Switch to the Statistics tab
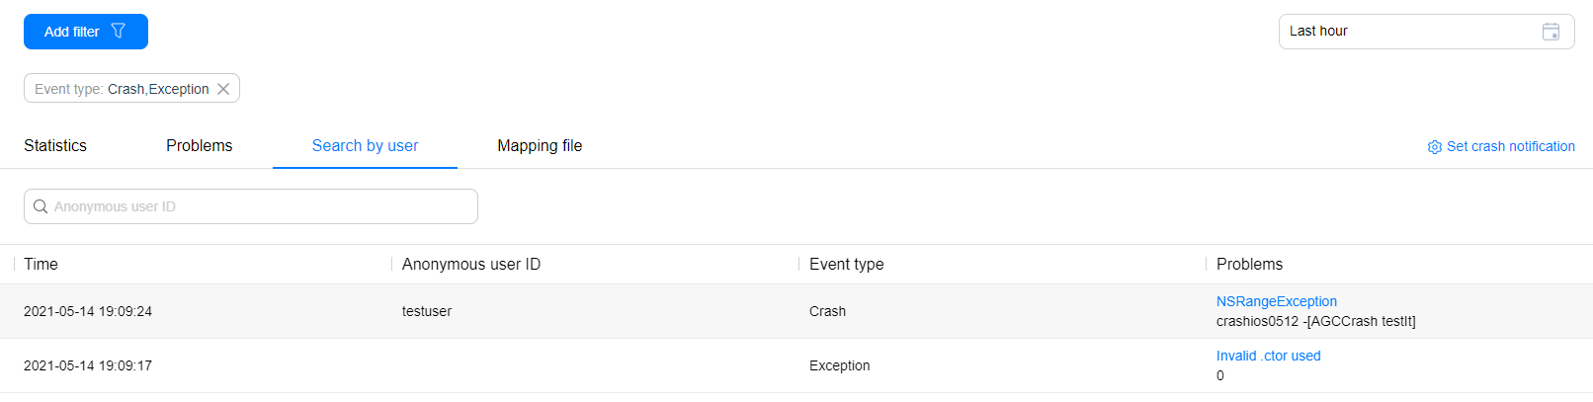Image resolution: width=1593 pixels, height=402 pixels. pos(55,146)
